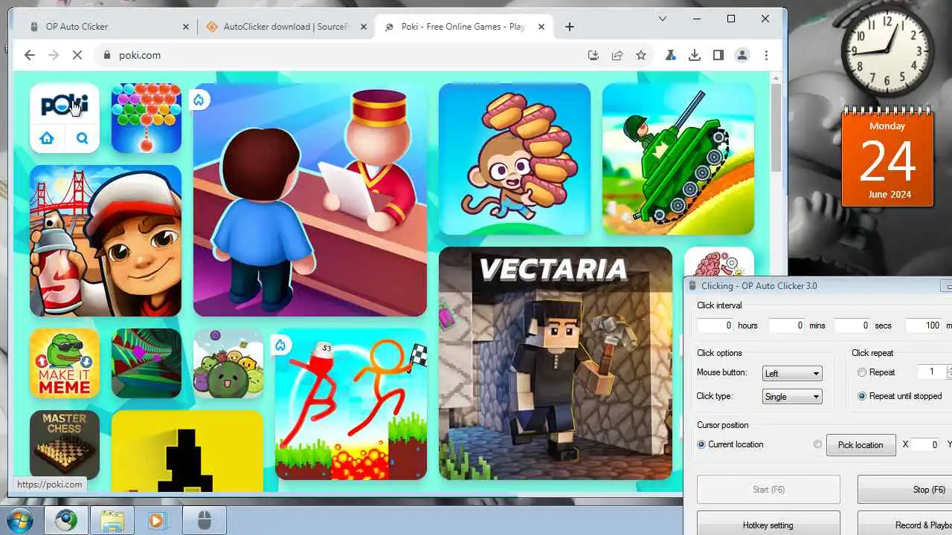The image size is (952, 535).
Task: Click the milliseconds field showing 100
Action: point(924,325)
